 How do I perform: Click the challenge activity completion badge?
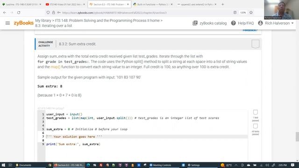pyautogui.click(x=256, y=44)
